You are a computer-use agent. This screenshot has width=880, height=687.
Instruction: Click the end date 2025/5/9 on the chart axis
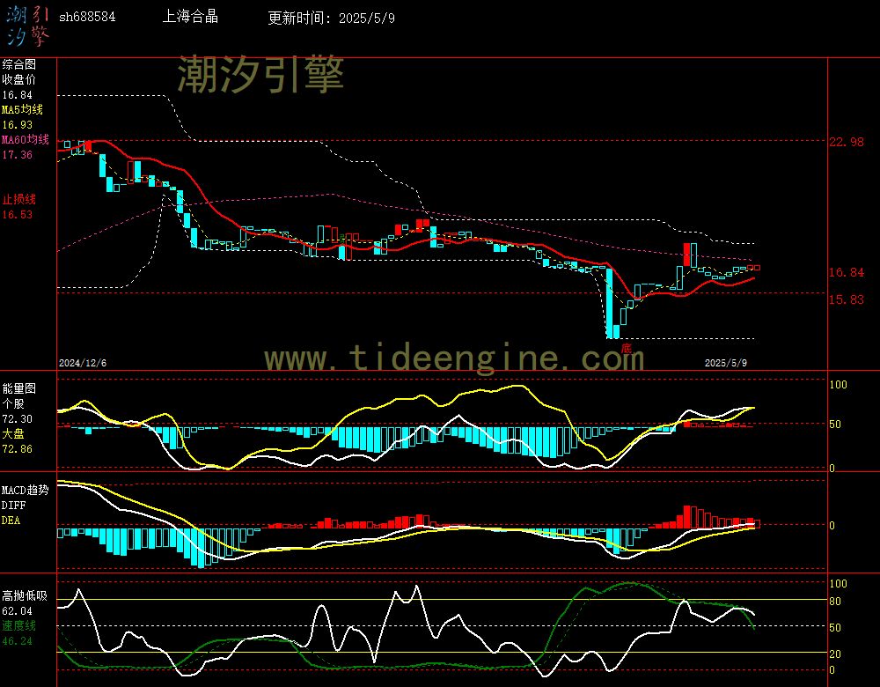(x=726, y=363)
